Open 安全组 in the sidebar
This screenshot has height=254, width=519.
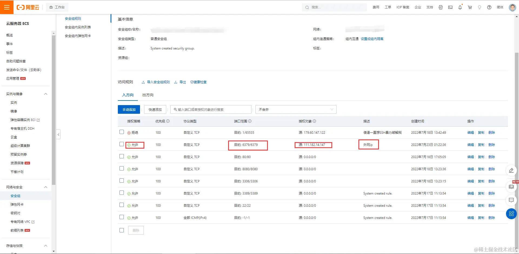[15, 196]
